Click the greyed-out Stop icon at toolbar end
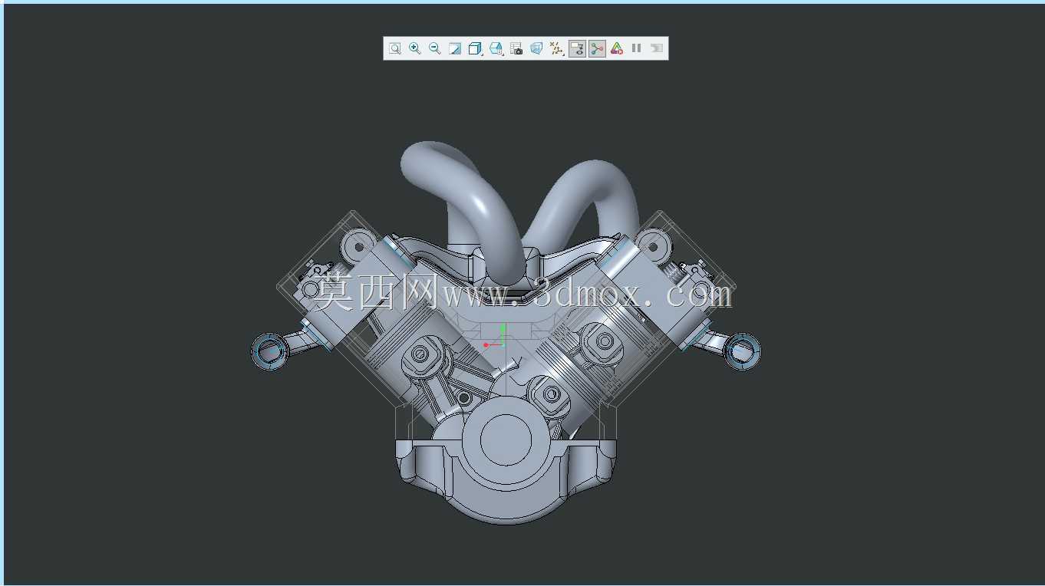 [656, 48]
